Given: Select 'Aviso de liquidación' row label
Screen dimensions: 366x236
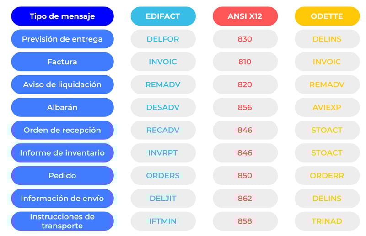Looking at the screenshot, I should [62, 84].
